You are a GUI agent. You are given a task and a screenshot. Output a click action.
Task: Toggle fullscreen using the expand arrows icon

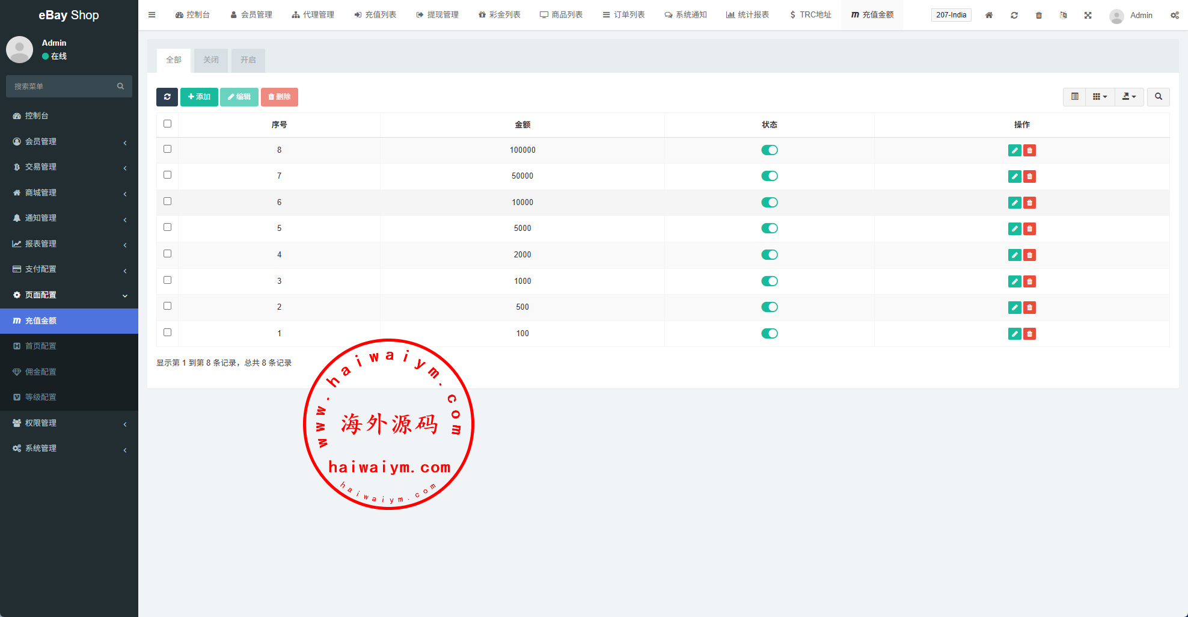coord(1088,15)
